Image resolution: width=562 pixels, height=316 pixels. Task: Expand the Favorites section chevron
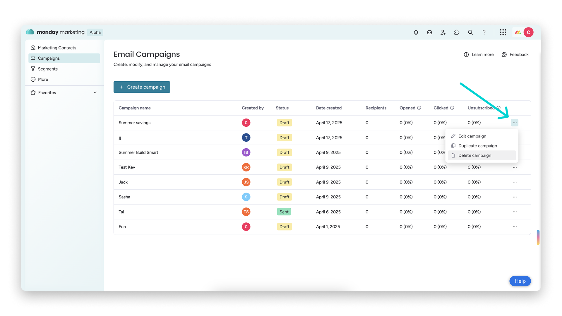95,92
